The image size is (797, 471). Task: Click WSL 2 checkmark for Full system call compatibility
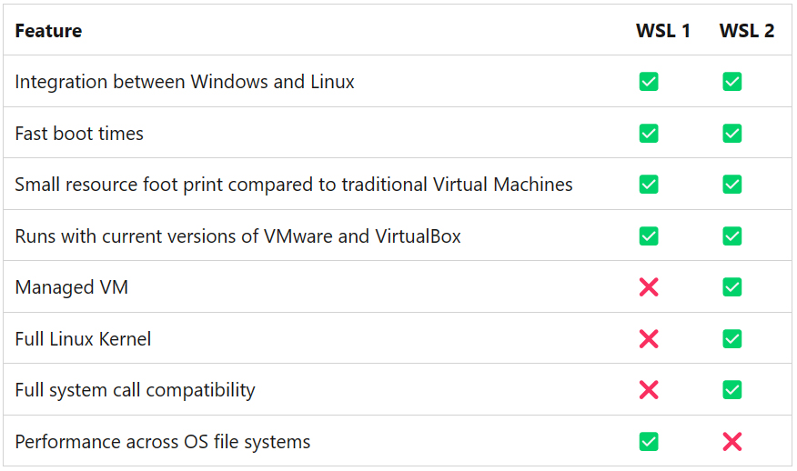coord(731,390)
